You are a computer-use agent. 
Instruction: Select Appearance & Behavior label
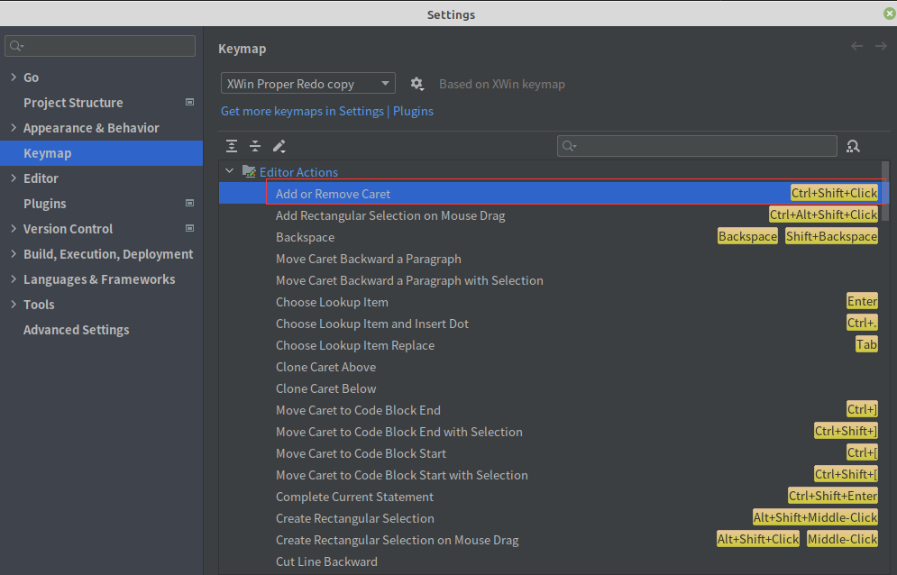(x=91, y=128)
